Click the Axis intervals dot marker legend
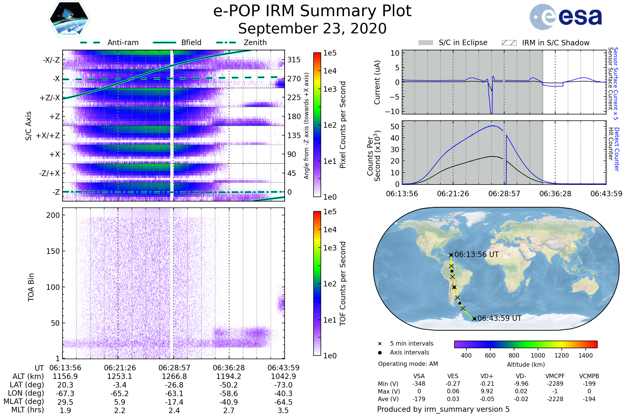Image resolution: width=625 pixels, height=417 pixels. click(380, 353)
